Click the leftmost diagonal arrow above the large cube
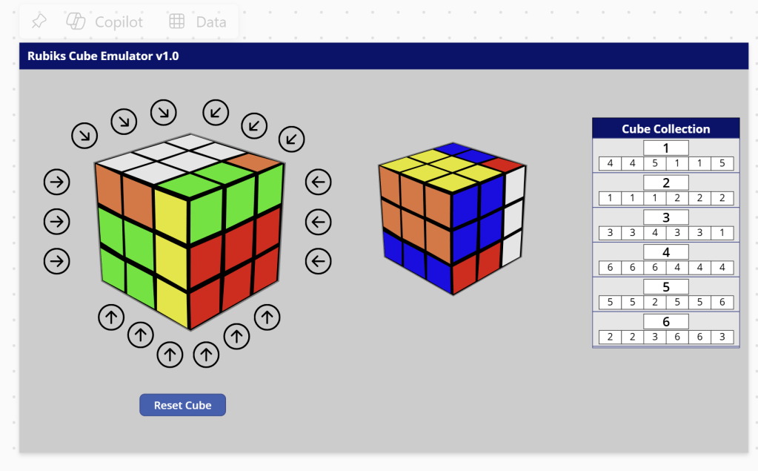This screenshot has width=758, height=471. coord(84,135)
